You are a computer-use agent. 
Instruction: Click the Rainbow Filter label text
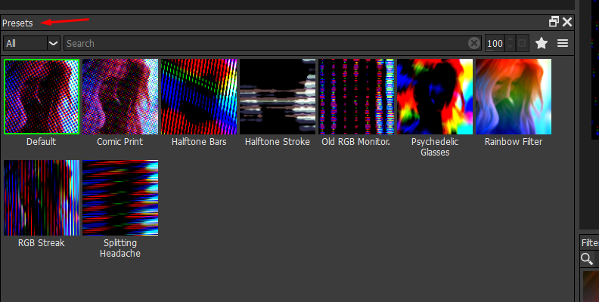click(x=514, y=142)
